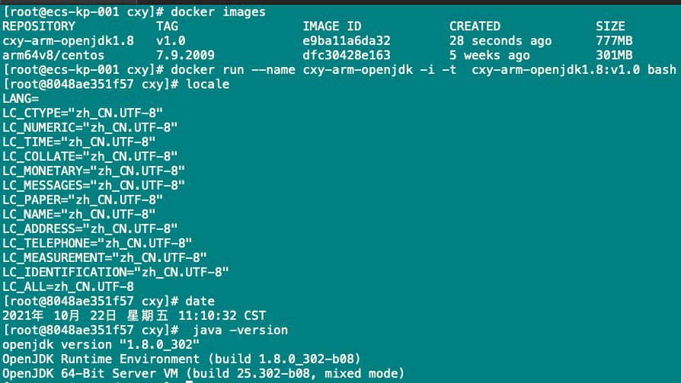Click the LC_MONETARY locale line
This screenshot has height=383, width=681.
coord(94,171)
